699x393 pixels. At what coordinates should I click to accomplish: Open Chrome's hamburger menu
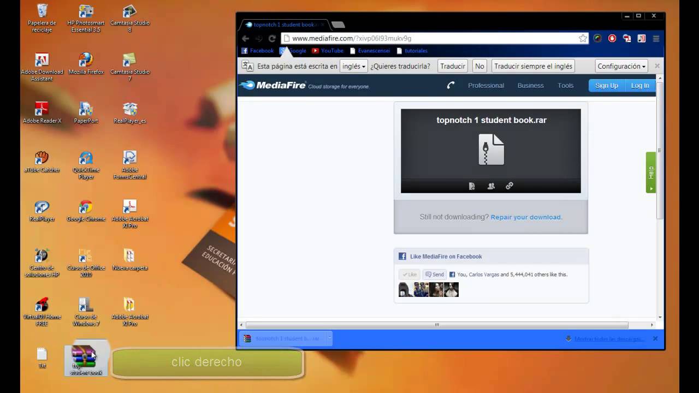pyautogui.click(x=656, y=38)
